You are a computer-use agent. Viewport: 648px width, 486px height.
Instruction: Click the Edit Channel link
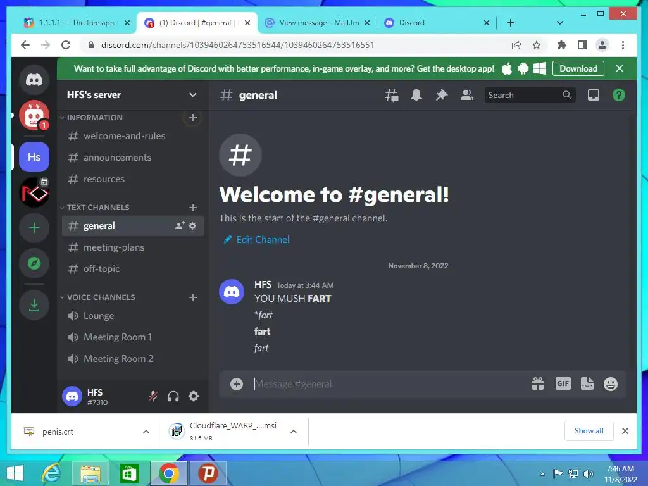[257, 240]
